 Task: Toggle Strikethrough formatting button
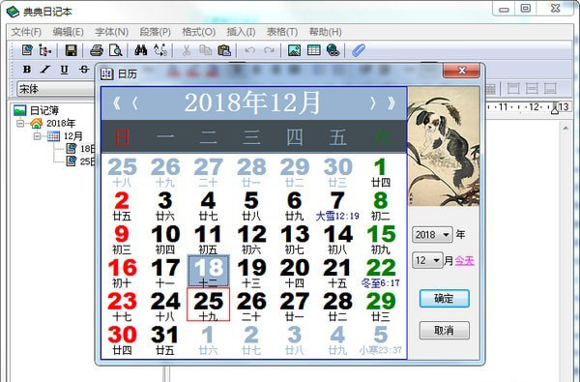click(84, 70)
